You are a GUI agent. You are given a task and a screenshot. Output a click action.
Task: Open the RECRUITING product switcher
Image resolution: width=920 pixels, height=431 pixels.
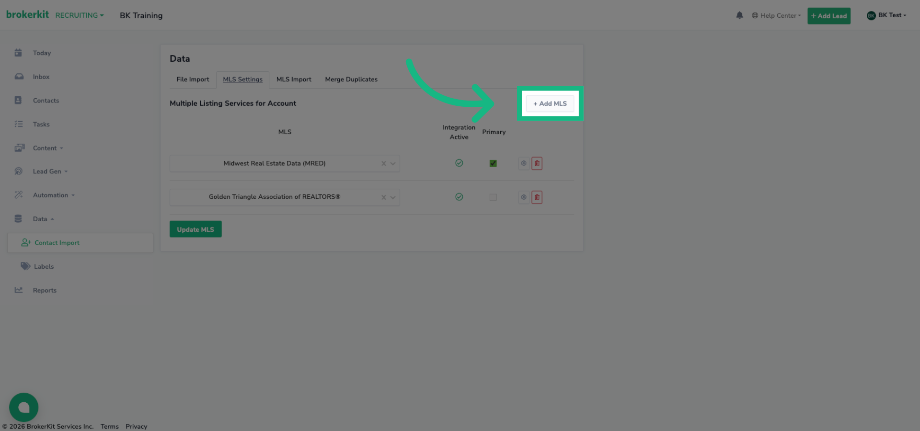pos(79,15)
